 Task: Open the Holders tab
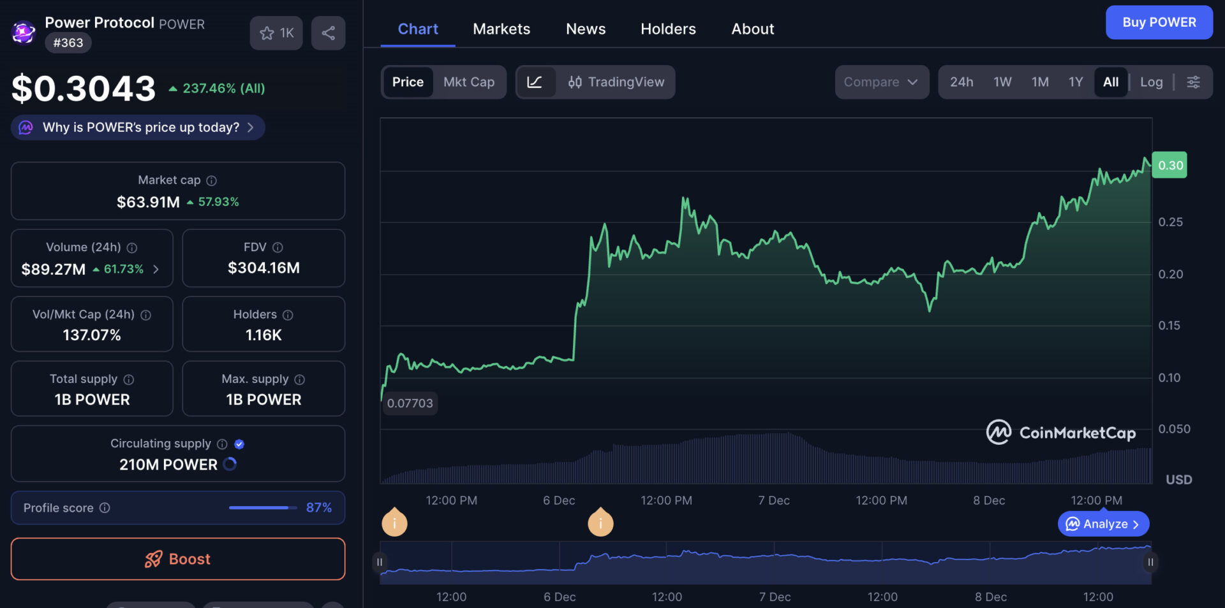pos(667,29)
